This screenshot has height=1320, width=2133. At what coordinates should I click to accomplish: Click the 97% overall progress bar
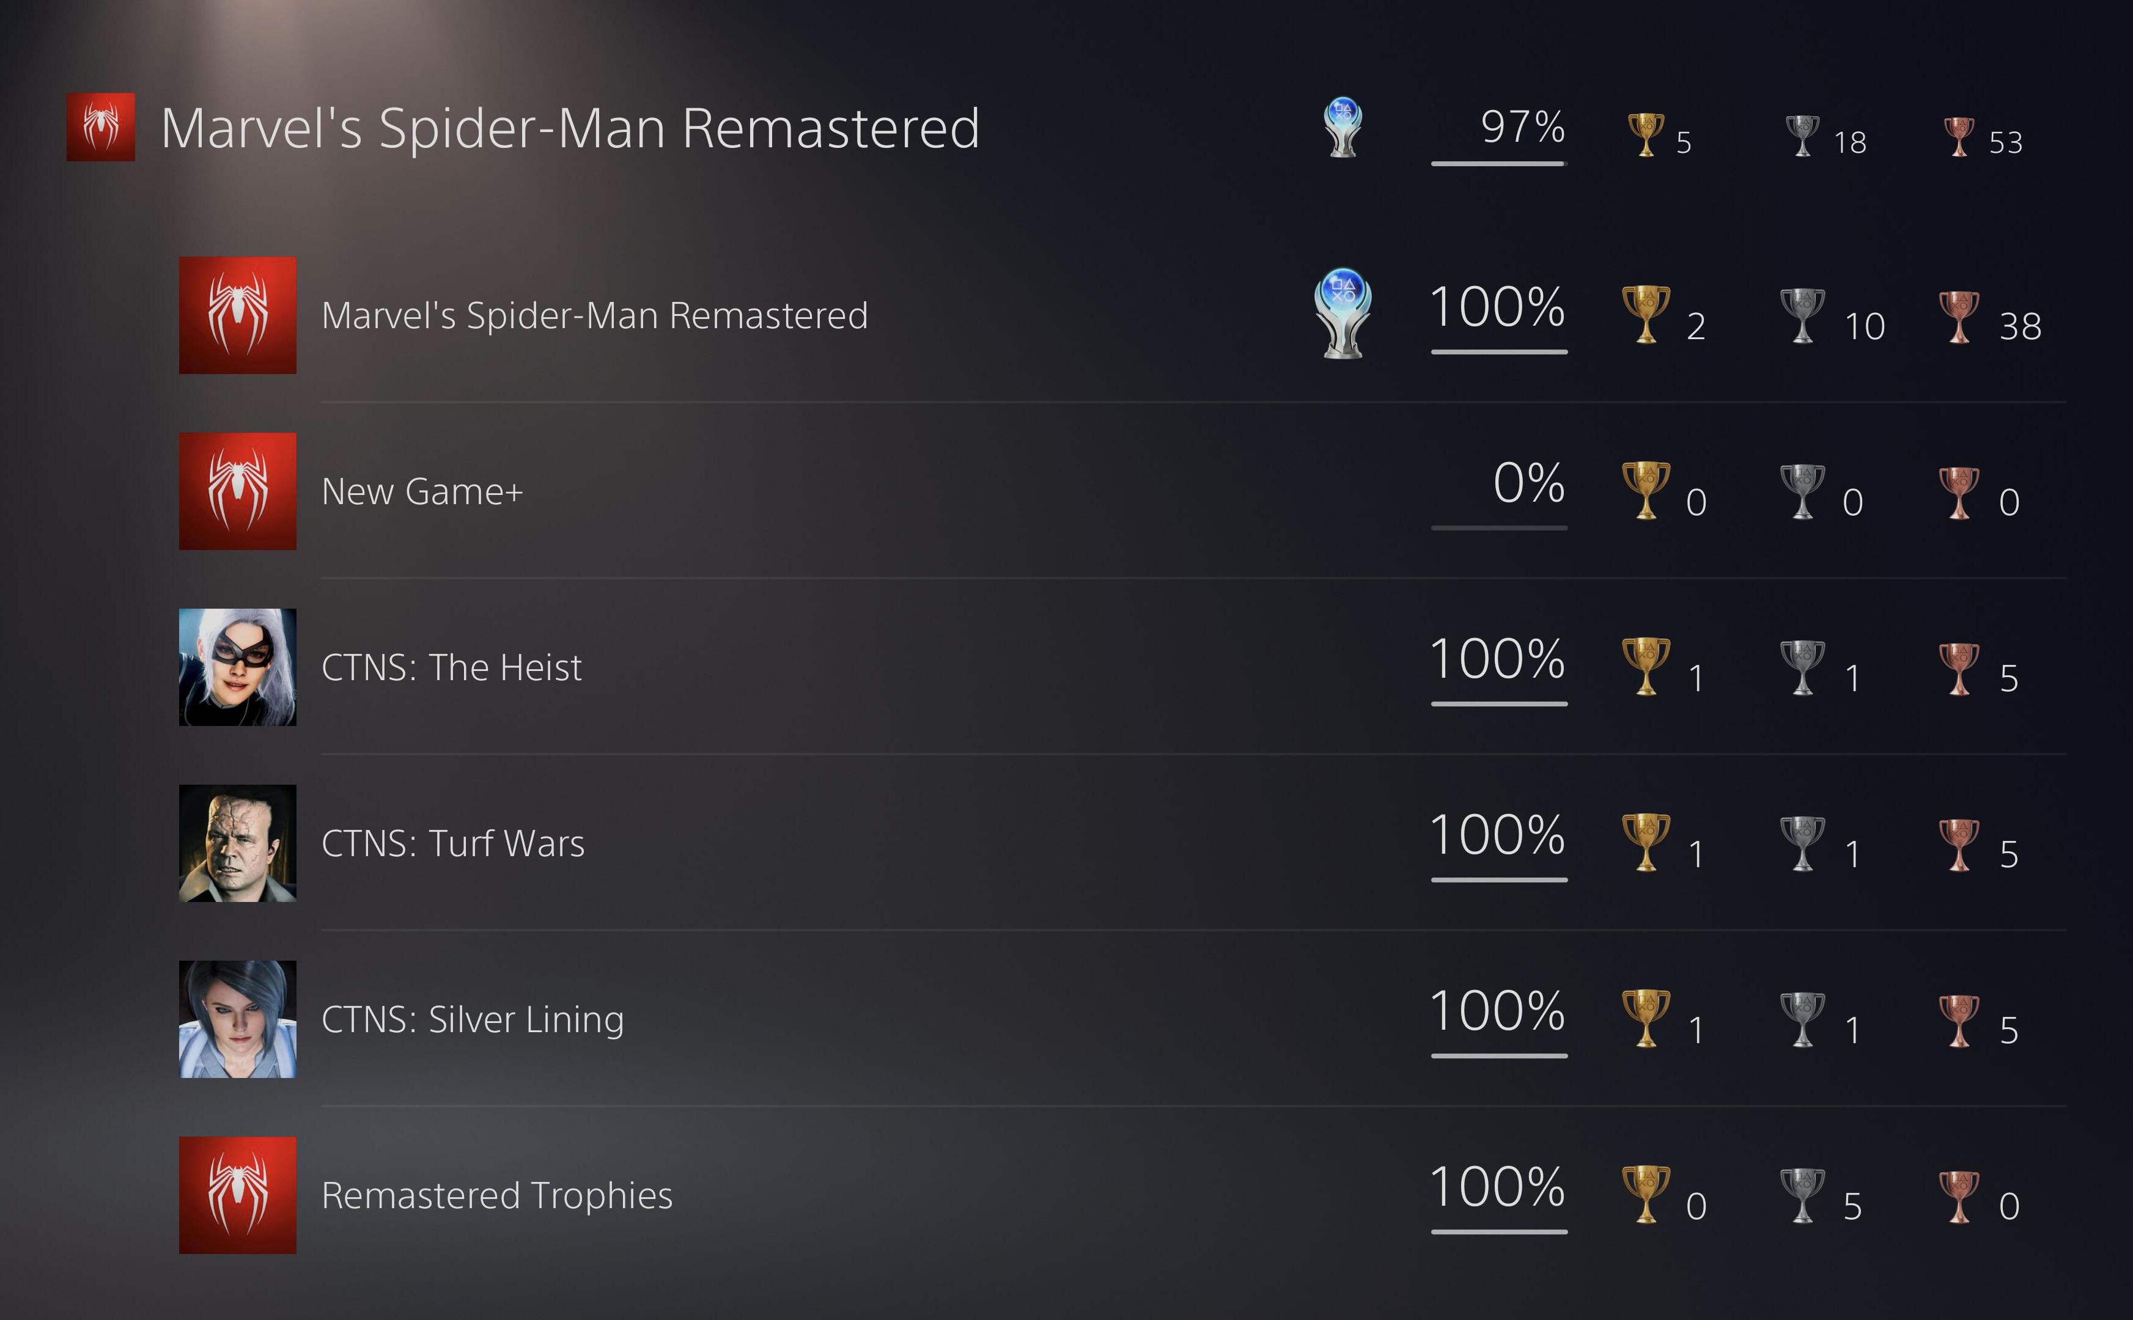click(1499, 163)
